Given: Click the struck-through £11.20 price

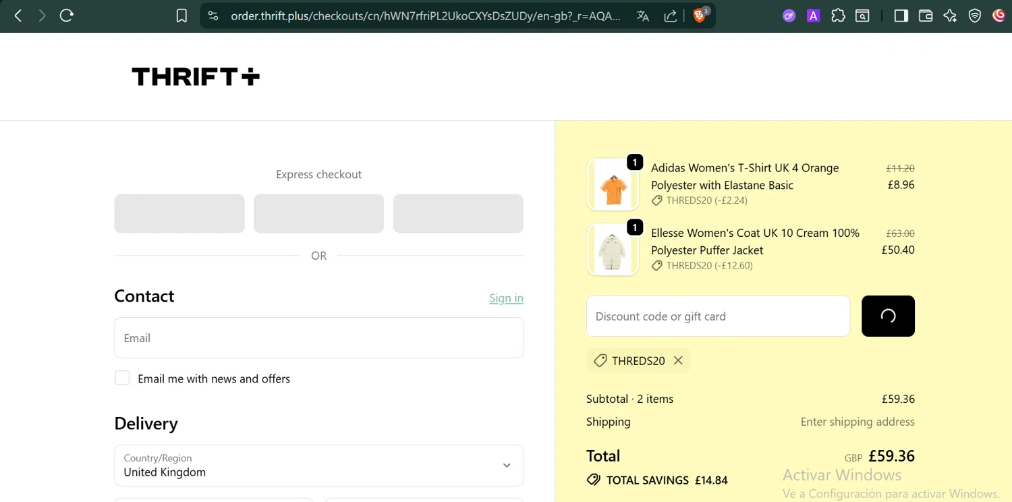Looking at the screenshot, I should coord(900,168).
